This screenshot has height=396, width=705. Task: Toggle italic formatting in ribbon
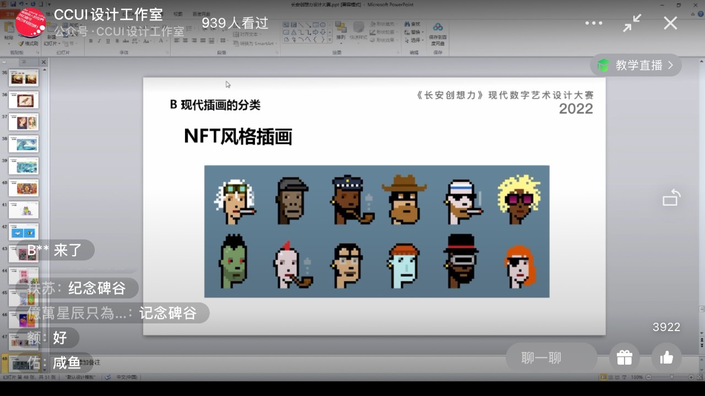pos(98,41)
